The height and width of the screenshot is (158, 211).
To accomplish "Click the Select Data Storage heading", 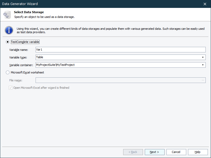I will [29, 12].
